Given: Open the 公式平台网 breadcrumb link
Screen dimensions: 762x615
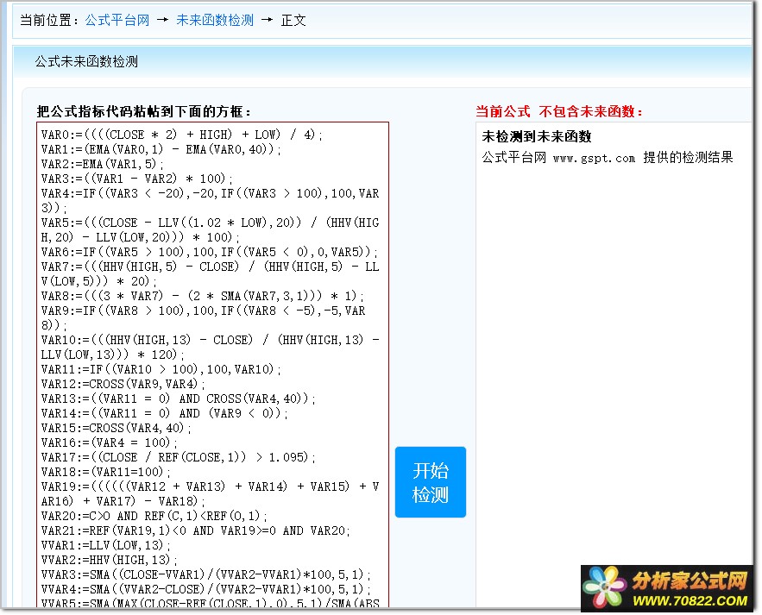Looking at the screenshot, I should [117, 21].
